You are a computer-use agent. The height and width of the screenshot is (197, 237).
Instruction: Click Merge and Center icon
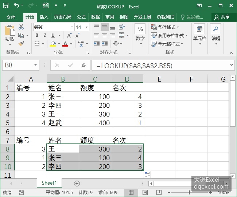click(x=122, y=35)
